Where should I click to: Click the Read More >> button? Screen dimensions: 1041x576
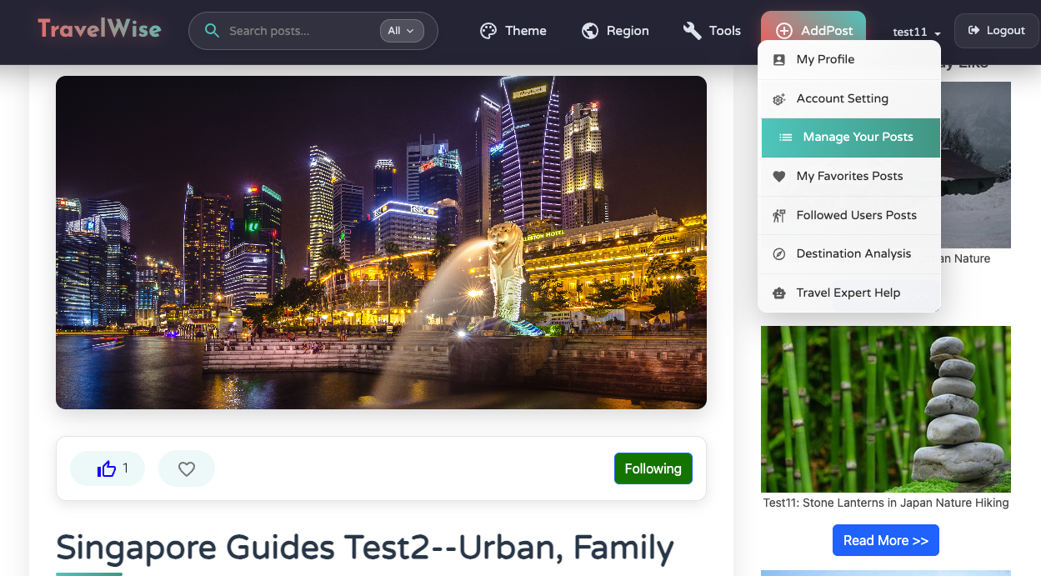click(x=885, y=540)
